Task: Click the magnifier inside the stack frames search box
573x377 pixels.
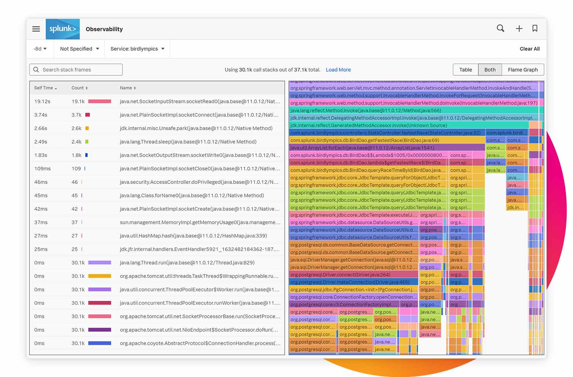Action: (x=36, y=69)
